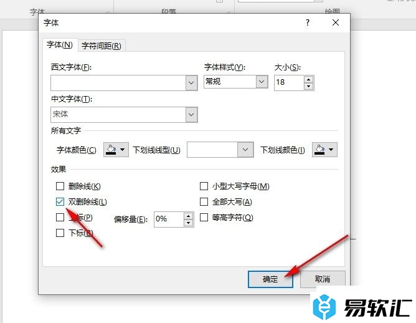Open the 中文字体 宋体 dropdown
This screenshot has width=416, height=323.
point(191,115)
